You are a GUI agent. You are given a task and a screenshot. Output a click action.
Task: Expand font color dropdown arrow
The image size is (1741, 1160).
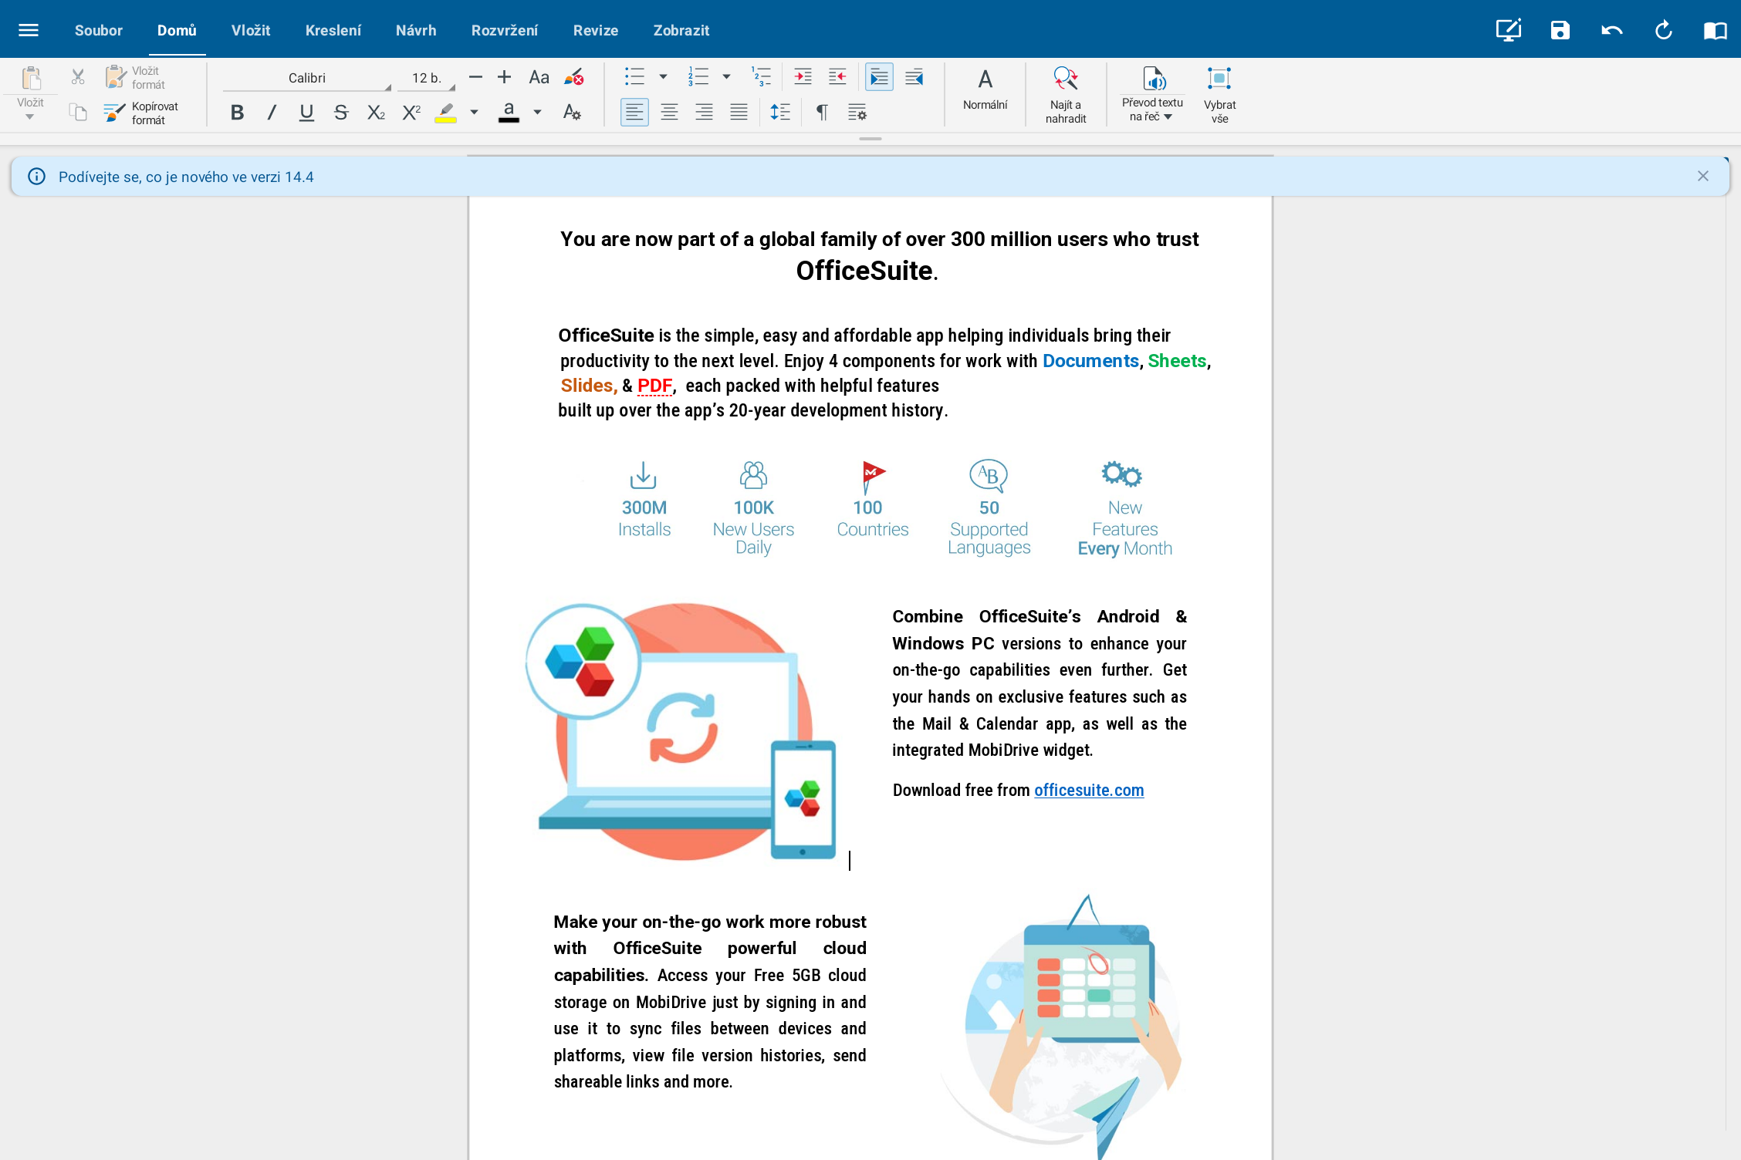(538, 113)
